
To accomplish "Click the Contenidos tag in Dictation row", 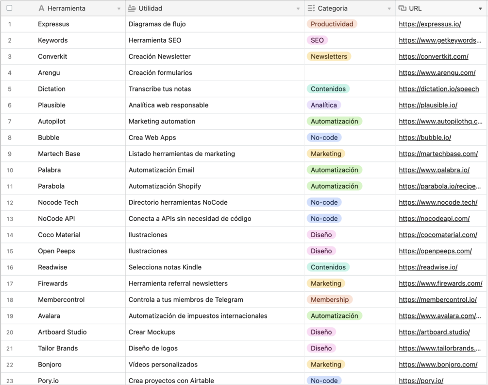I will (x=328, y=89).
